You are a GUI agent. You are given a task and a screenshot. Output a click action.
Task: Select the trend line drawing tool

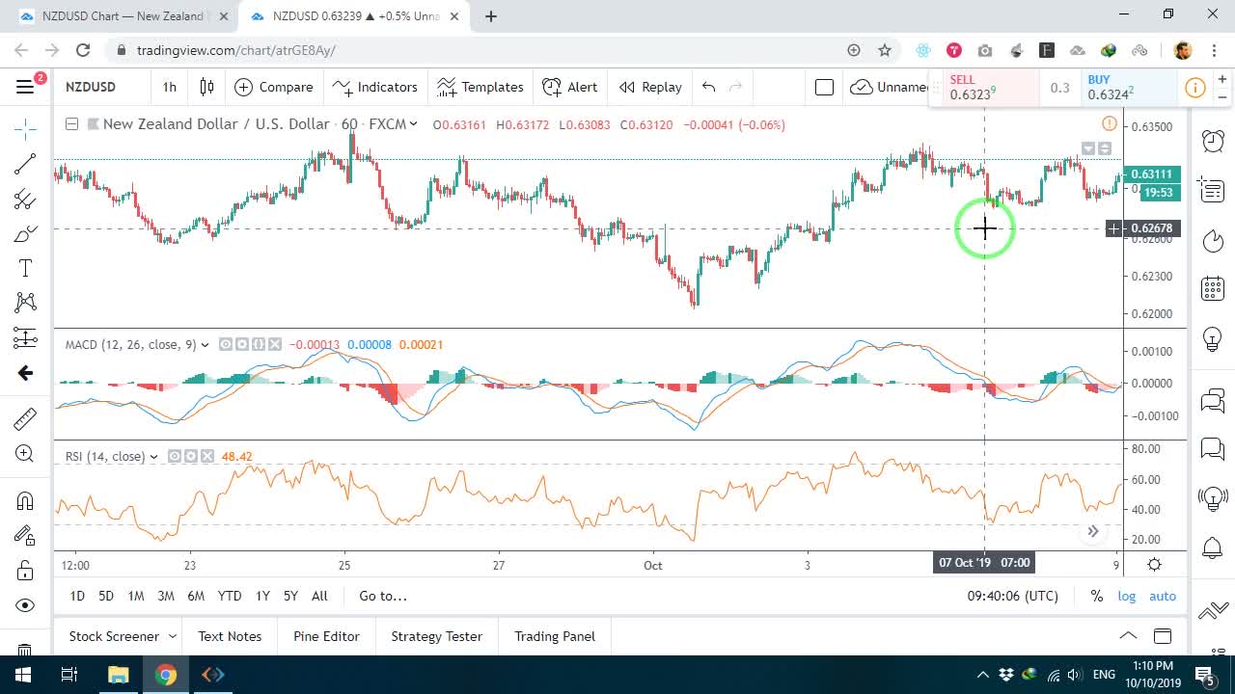coord(25,164)
